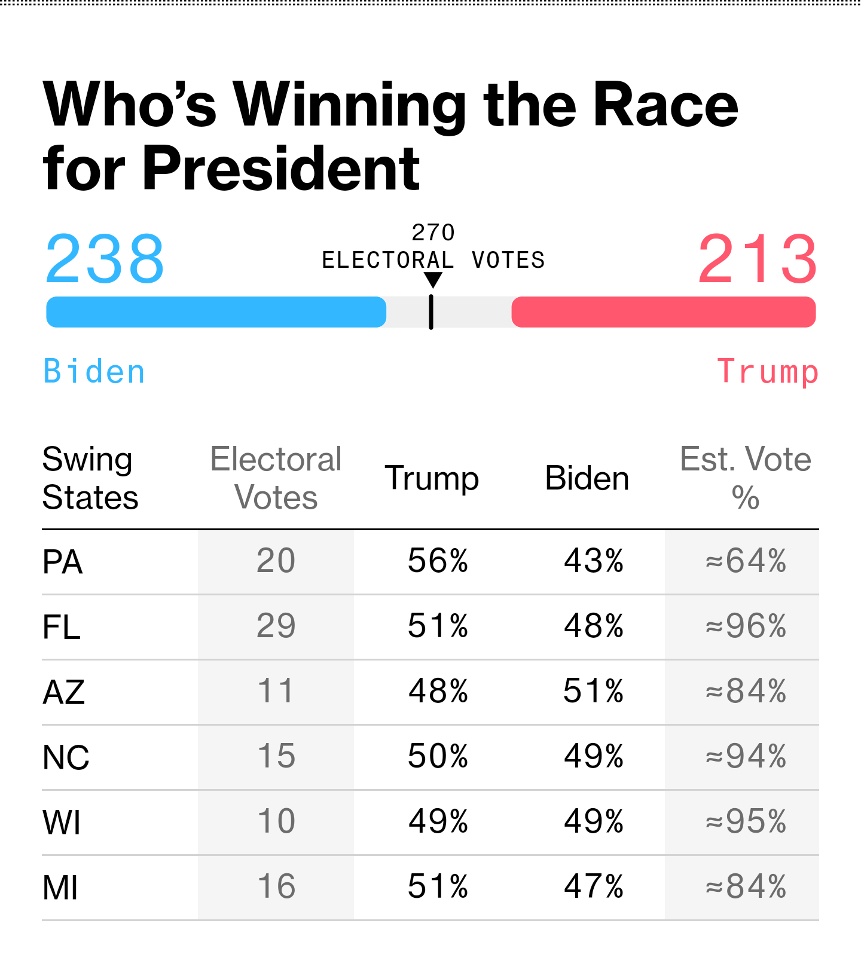Image resolution: width=861 pixels, height=954 pixels.
Task: Click Florida's 29 electoral votes cell
Action: (x=276, y=626)
